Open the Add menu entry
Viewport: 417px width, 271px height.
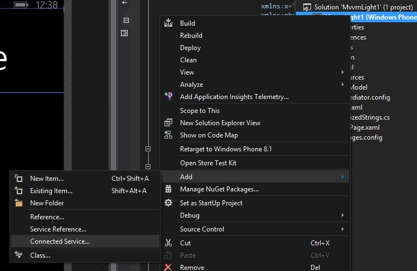click(x=255, y=176)
